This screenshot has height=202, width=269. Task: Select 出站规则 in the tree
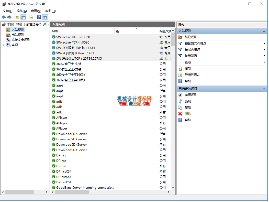click(x=18, y=35)
